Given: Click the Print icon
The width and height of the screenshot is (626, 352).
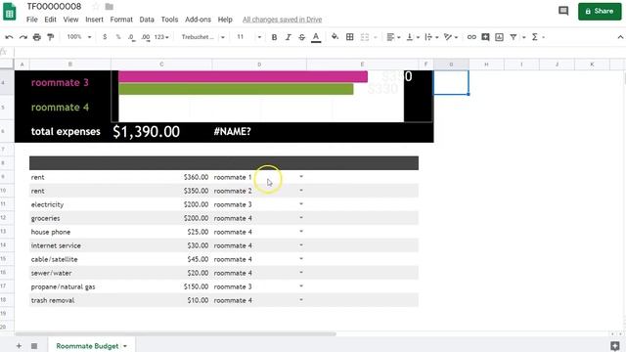Looking at the screenshot, I should pos(37,37).
